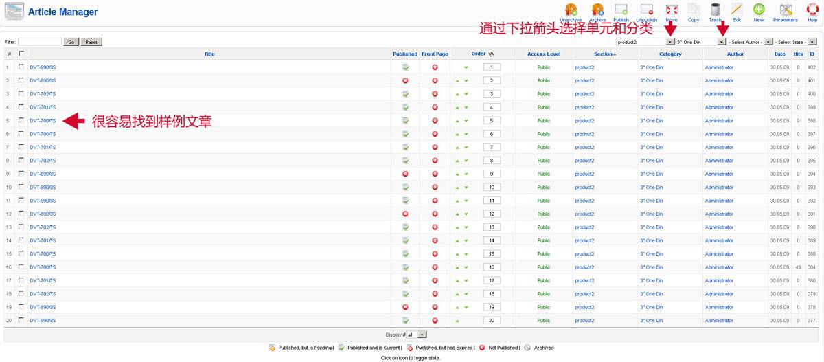Click the Move toolbar icon
This screenshot has height=362, width=824.
(x=671, y=10)
